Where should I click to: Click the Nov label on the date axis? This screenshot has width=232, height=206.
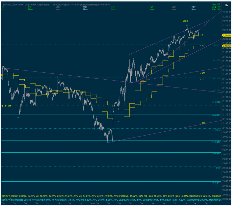(93, 204)
